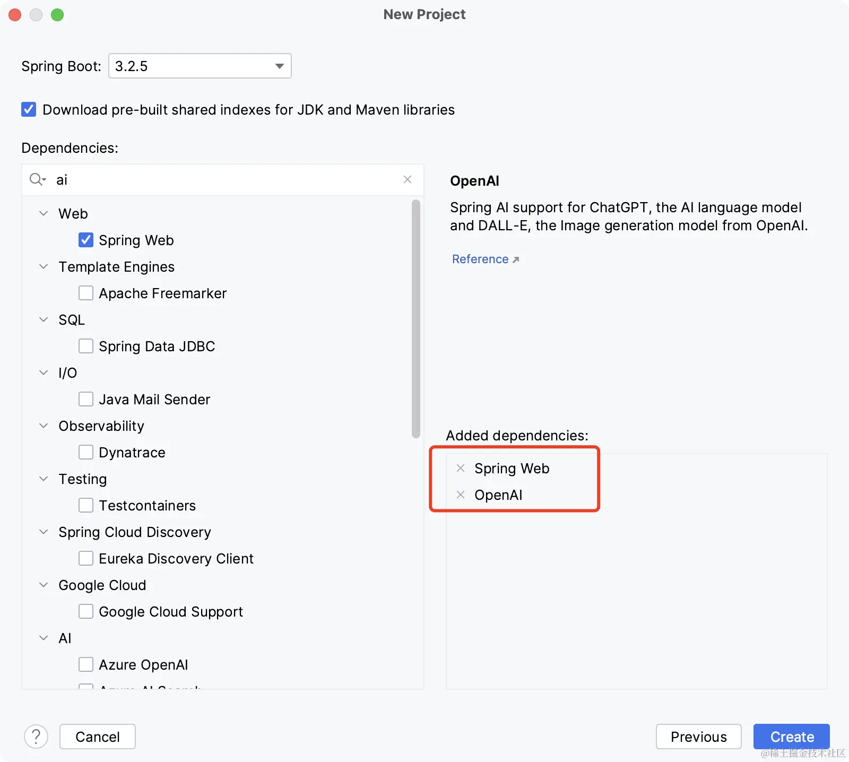
Task: Collapse the Google Cloud category
Action: [x=44, y=585]
